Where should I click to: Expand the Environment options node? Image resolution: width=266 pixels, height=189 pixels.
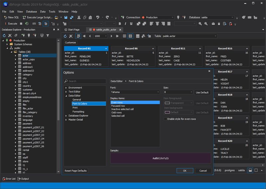pos(66,88)
